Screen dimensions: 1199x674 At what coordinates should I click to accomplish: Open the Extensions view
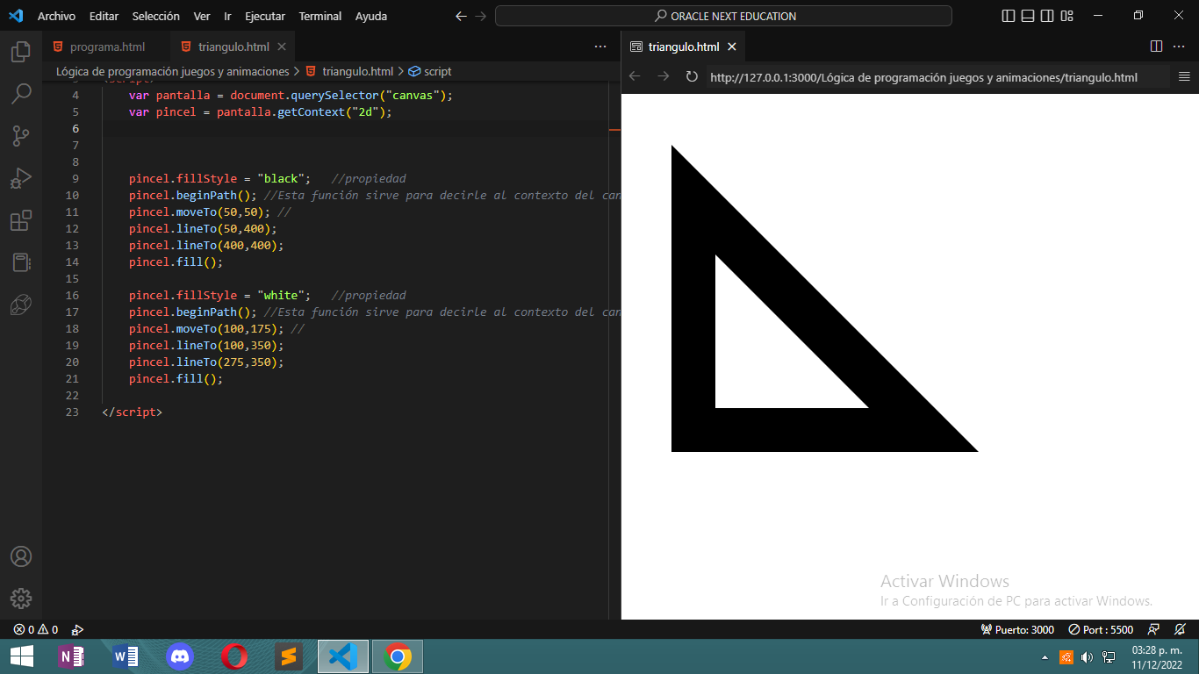(x=21, y=220)
